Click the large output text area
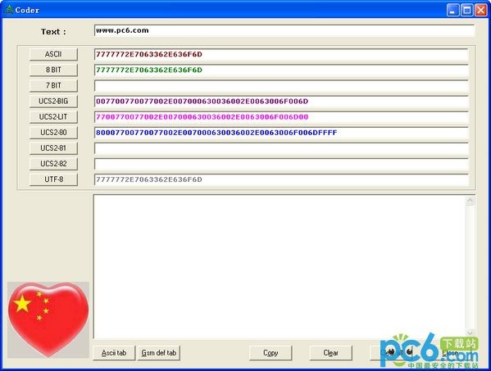 (280, 266)
